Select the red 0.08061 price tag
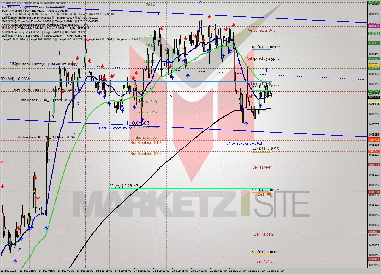 click(x=374, y=232)
